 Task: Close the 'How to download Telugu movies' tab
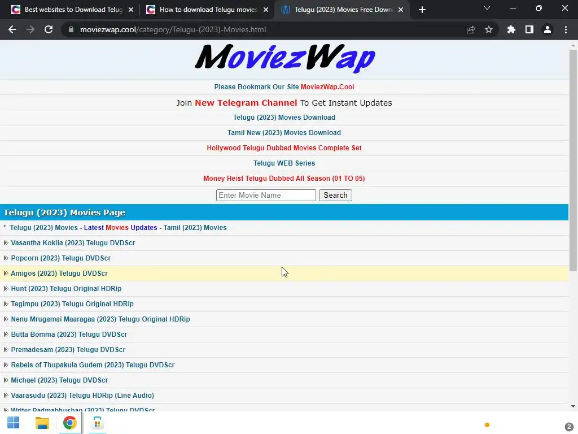[266, 10]
